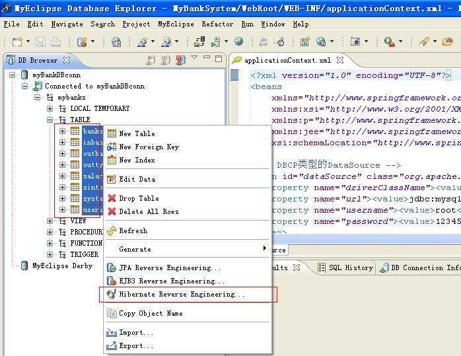Open the Generate submenu
Image resolution: width=461 pixels, height=356 pixels.
[188, 249]
